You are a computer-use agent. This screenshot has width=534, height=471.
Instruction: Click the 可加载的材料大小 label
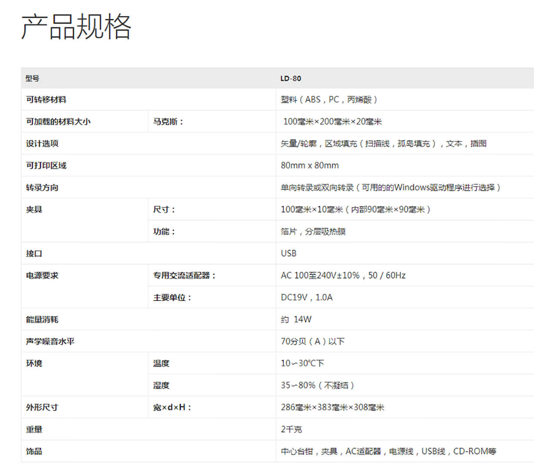point(58,122)
